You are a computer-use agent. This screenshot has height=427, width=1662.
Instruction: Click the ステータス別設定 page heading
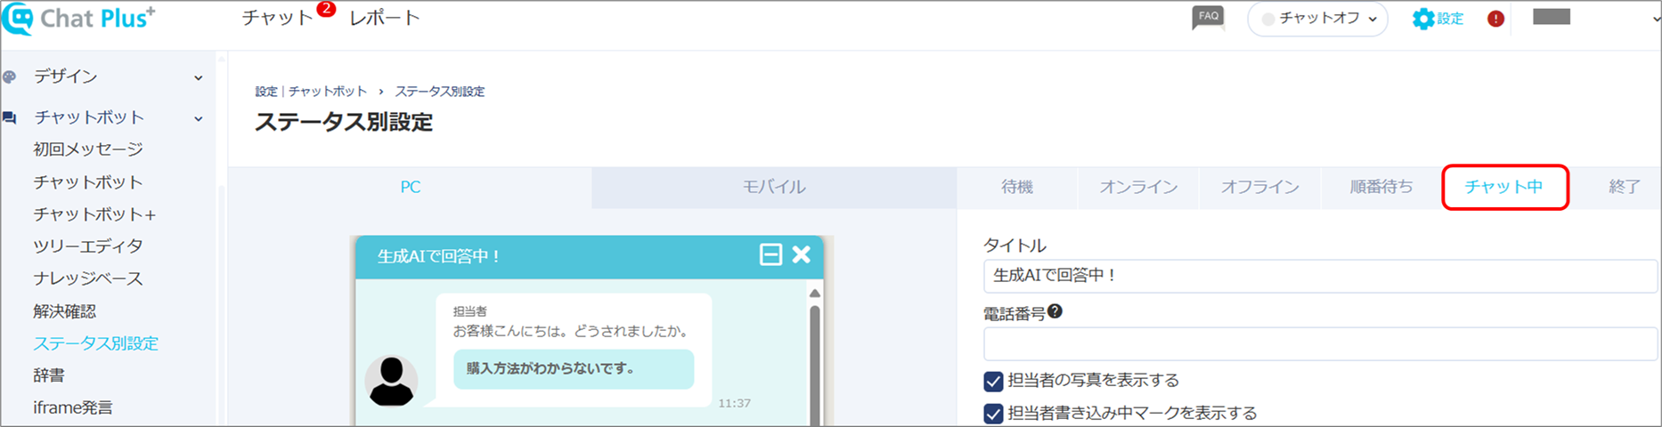click(344, 122)
